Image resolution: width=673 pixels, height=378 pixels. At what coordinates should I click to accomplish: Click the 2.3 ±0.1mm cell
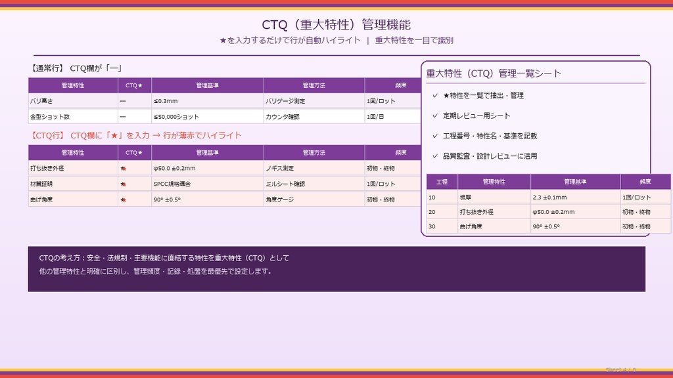click(x=576, y=198)
